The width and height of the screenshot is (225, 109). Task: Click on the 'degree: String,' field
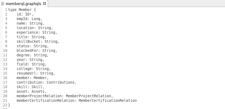(32, 55)
